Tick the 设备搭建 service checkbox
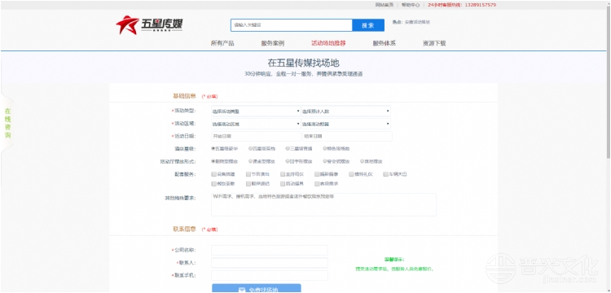 click(x=213, y=174)
